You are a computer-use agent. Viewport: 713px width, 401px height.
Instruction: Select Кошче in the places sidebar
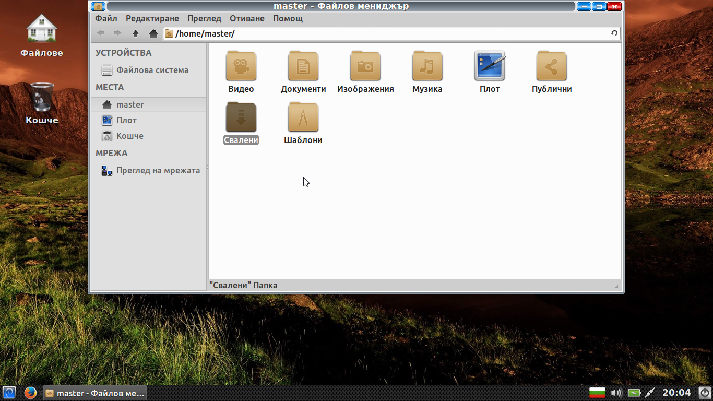pos(149,136)
